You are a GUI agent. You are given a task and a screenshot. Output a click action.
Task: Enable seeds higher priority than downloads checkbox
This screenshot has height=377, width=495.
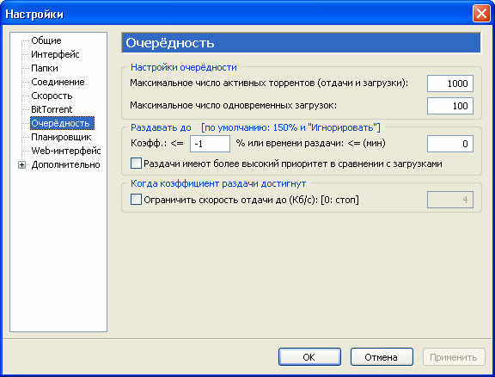click(x=136, y=164)
